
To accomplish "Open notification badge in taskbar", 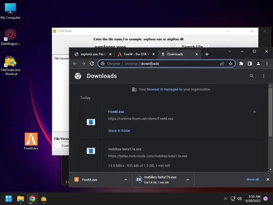I will tap(265, 199).
